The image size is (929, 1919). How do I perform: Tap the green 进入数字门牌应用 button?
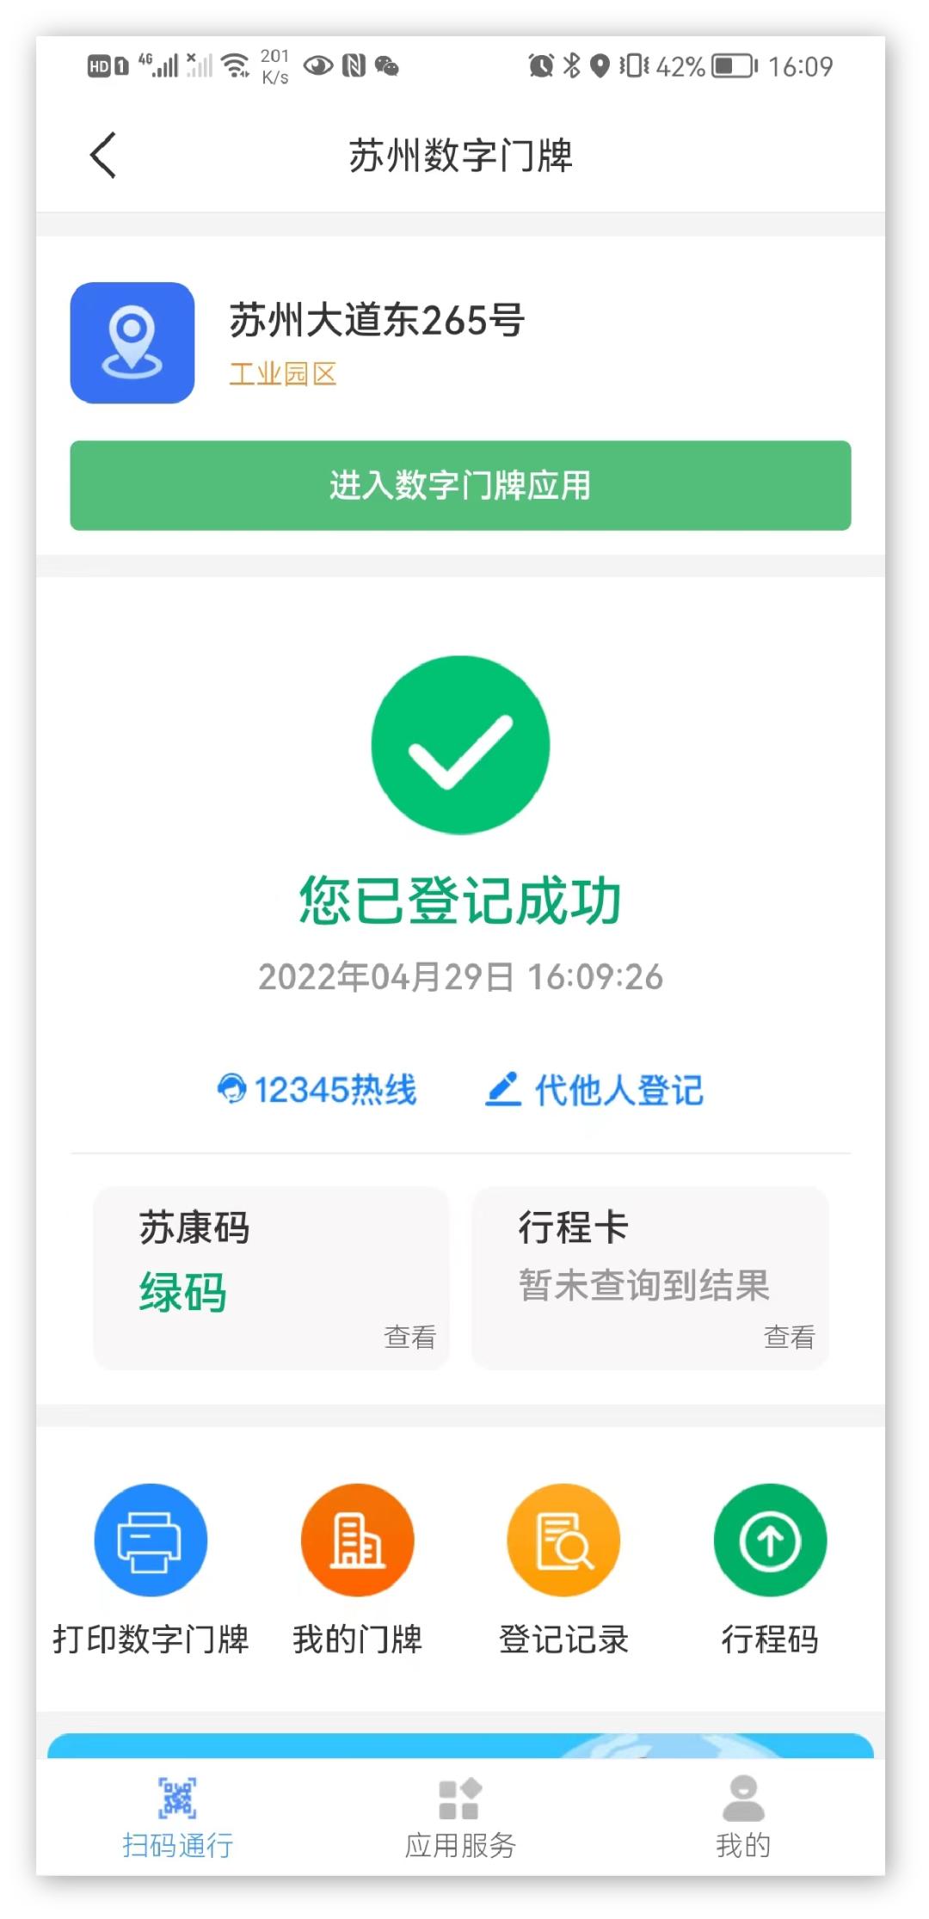[460, 485]
